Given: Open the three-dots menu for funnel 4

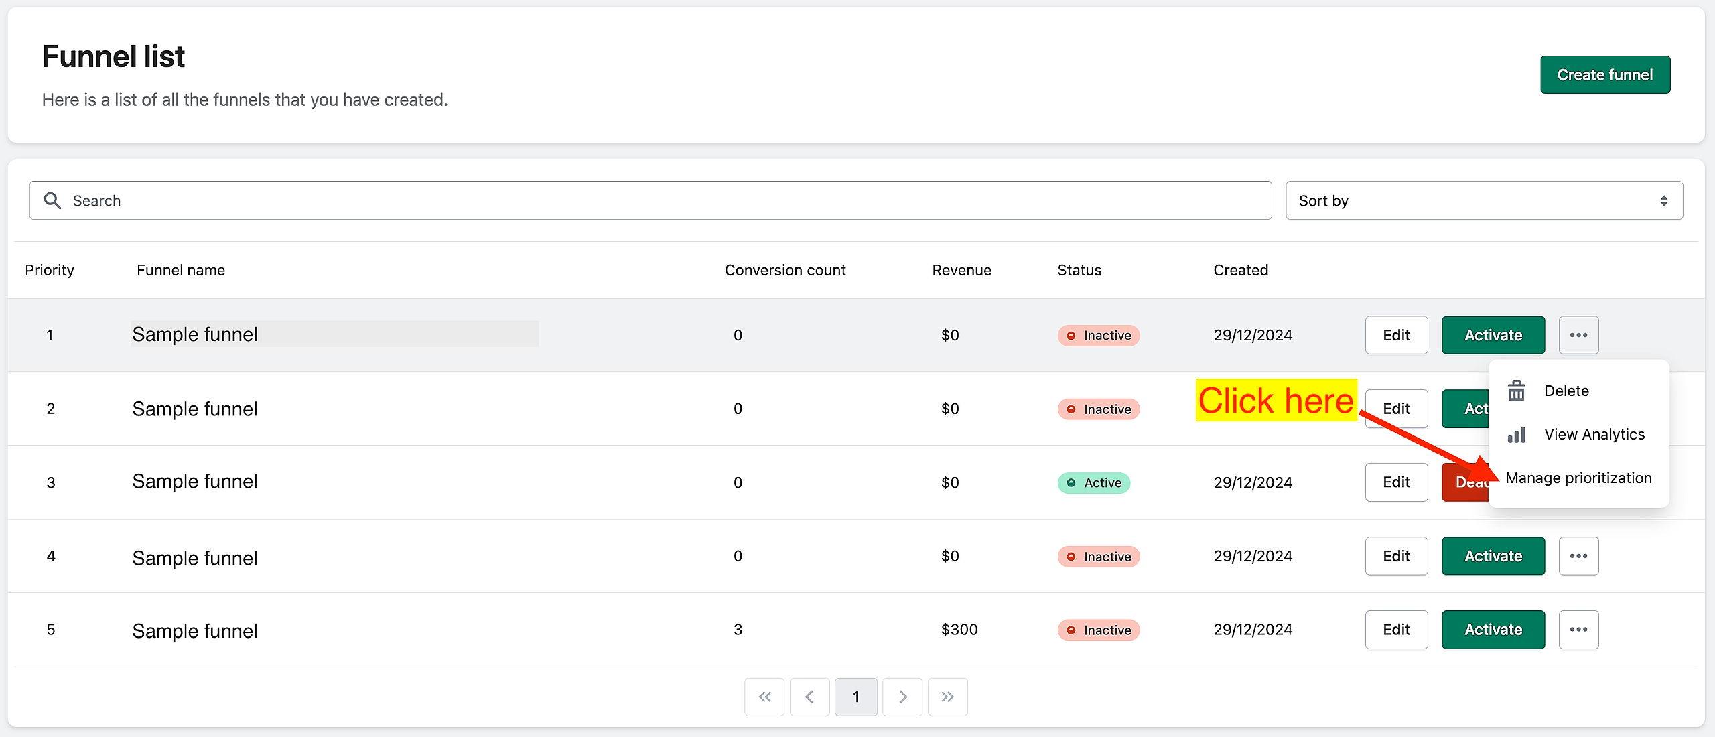Looking at the screenshot, I should click(x=1578, y=556).
